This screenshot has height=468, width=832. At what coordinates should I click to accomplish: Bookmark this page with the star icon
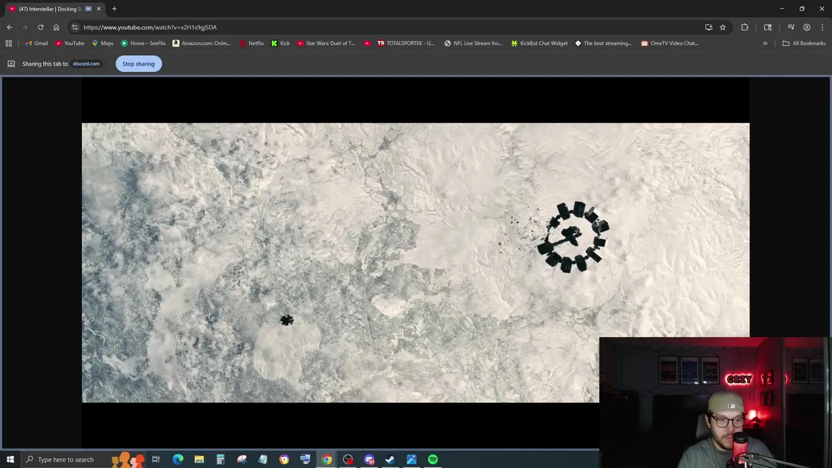pyautogui.click(x=722, y=27)
